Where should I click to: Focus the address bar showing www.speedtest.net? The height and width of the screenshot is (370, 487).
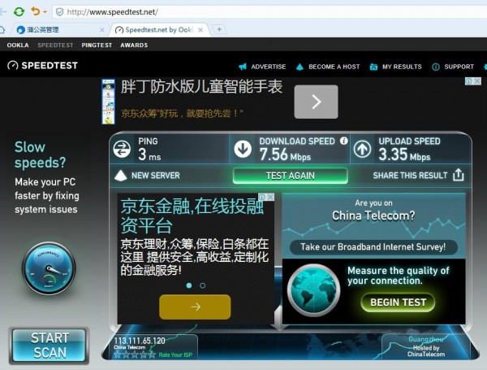[x=269, y=12]
